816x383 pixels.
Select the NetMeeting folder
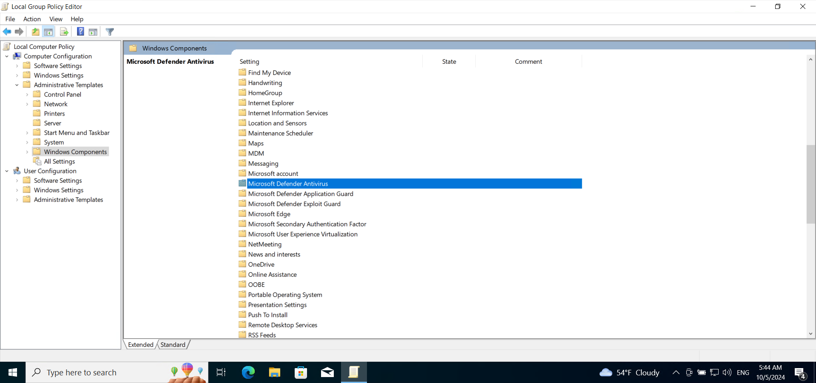point(265,244)
